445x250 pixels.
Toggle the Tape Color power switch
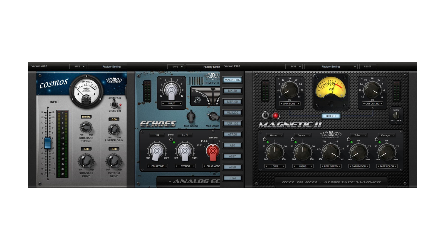click(x=377, y=139)
